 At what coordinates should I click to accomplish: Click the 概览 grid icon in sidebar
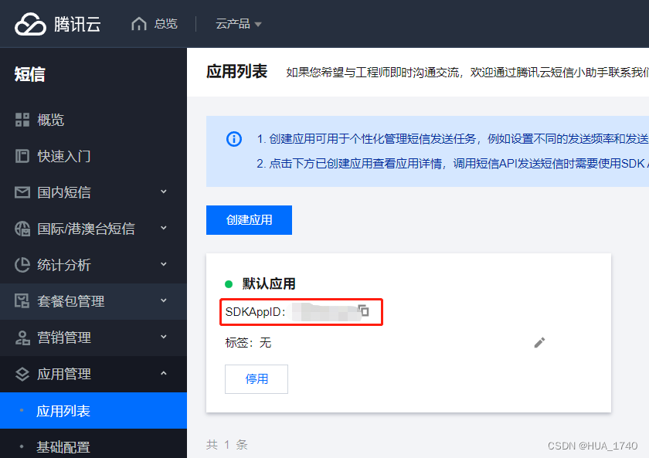point(22,120)
